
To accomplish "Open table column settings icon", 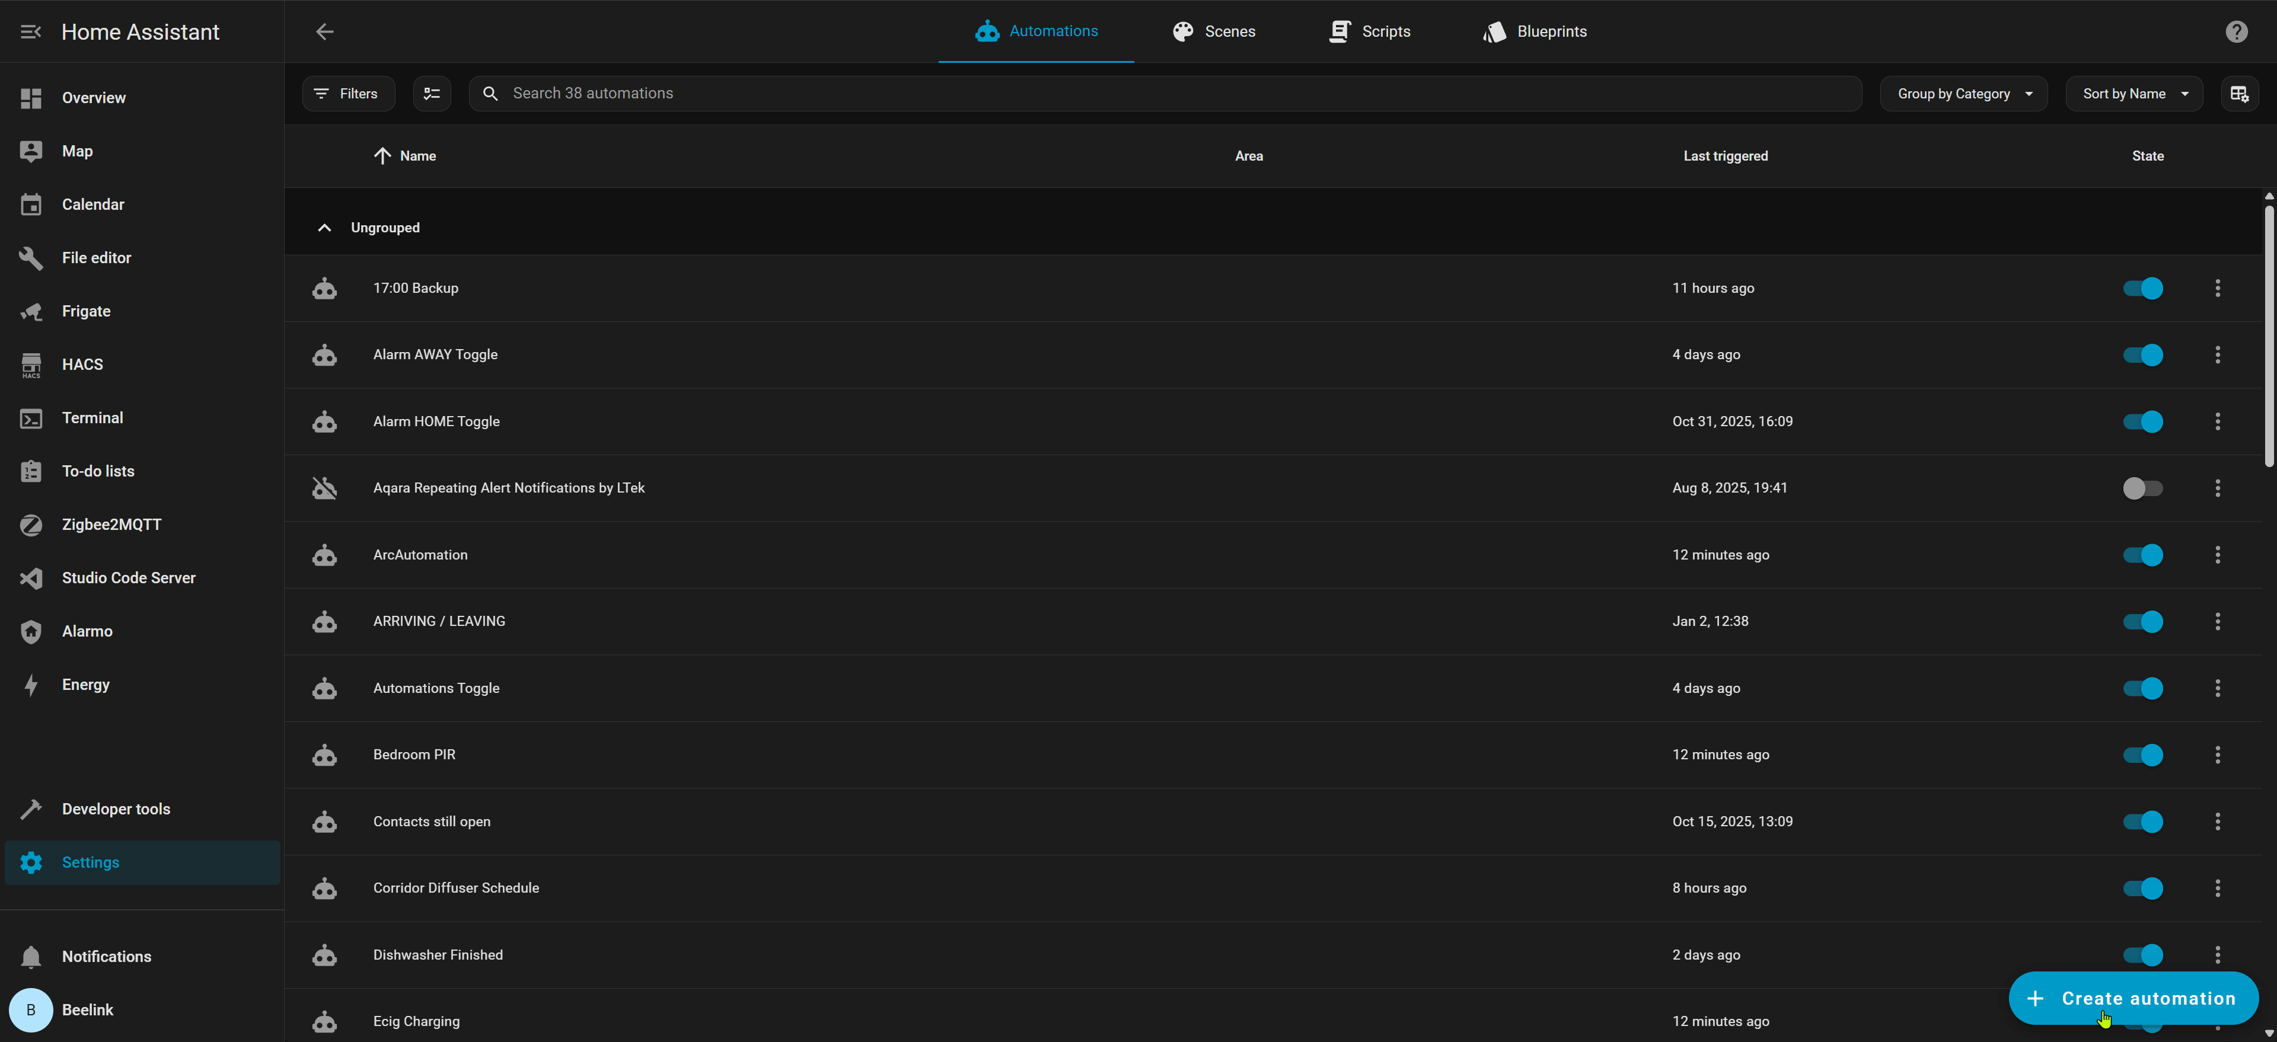I will 2238,94.
